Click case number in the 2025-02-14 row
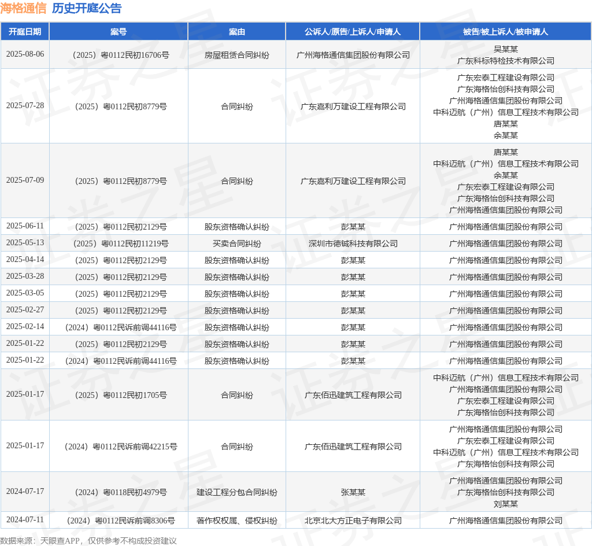The height and width of the screenshot is (546, 592). coord(121,327)
